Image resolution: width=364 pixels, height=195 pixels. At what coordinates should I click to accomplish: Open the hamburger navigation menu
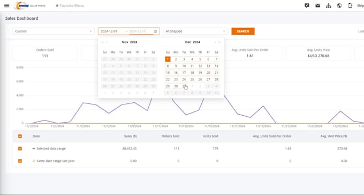(7, 5)
